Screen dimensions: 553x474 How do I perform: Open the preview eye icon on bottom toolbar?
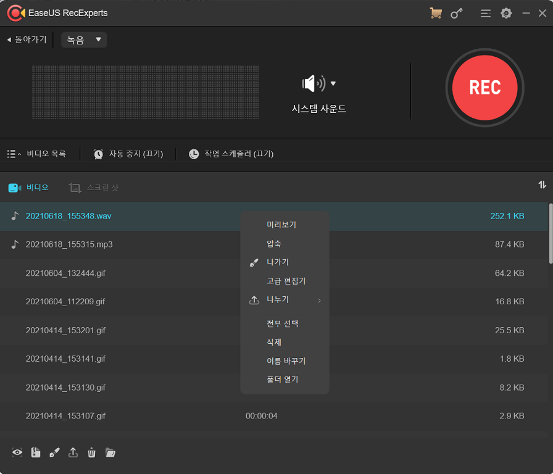(17, 452)
